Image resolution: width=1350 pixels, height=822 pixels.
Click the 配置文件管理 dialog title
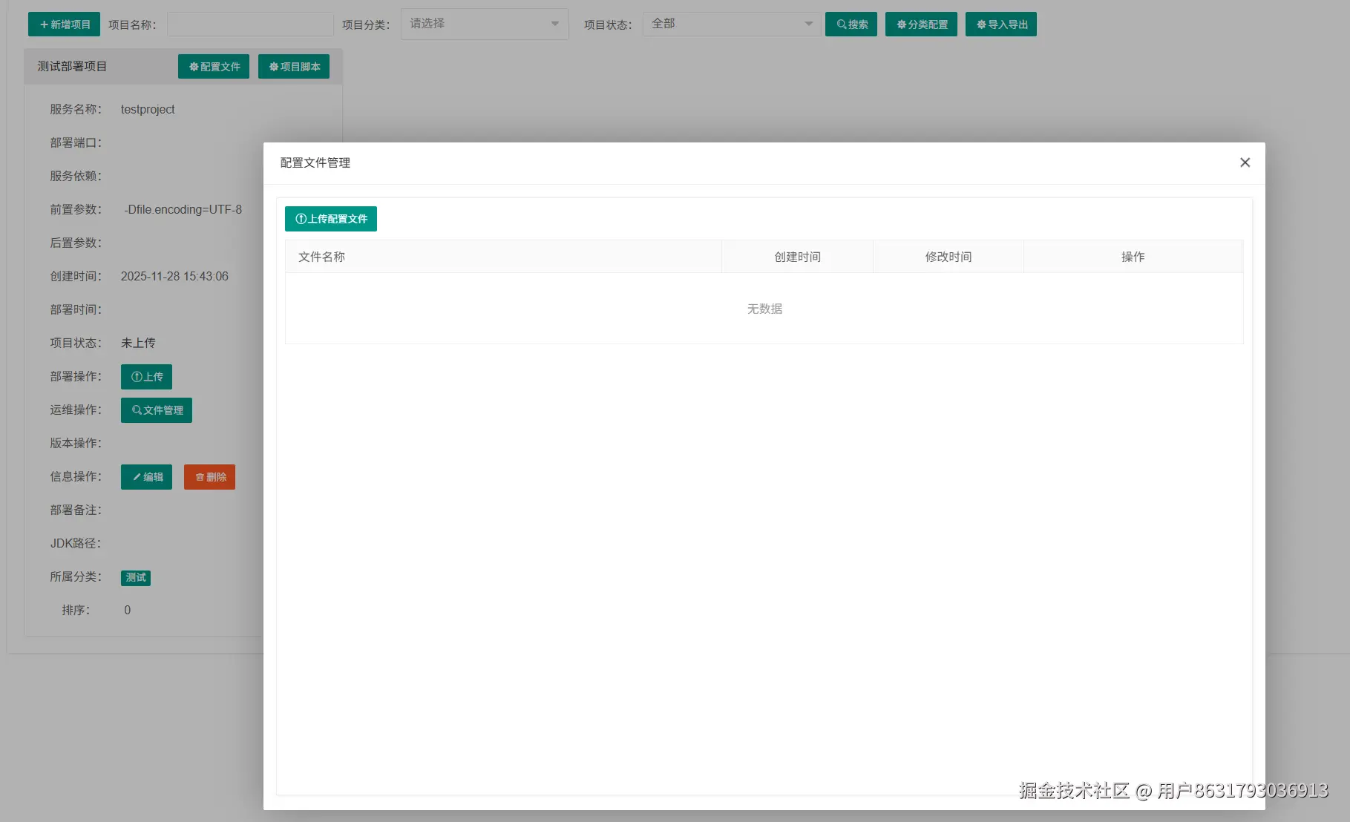pos(315,162)
